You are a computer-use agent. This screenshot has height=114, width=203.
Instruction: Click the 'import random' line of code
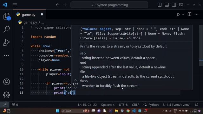(43, 37)
